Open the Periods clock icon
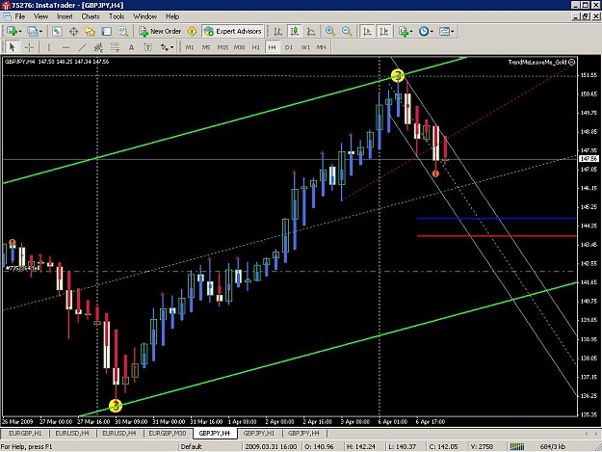The width and height of the screenshot is (602, 452). (x=424, y=31)
